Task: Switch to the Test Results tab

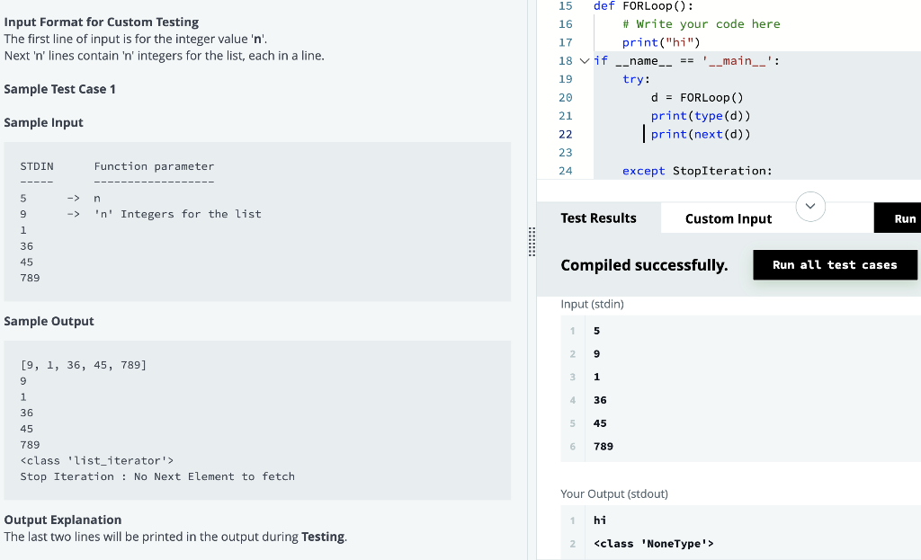Action: click(x=599, y=218)
